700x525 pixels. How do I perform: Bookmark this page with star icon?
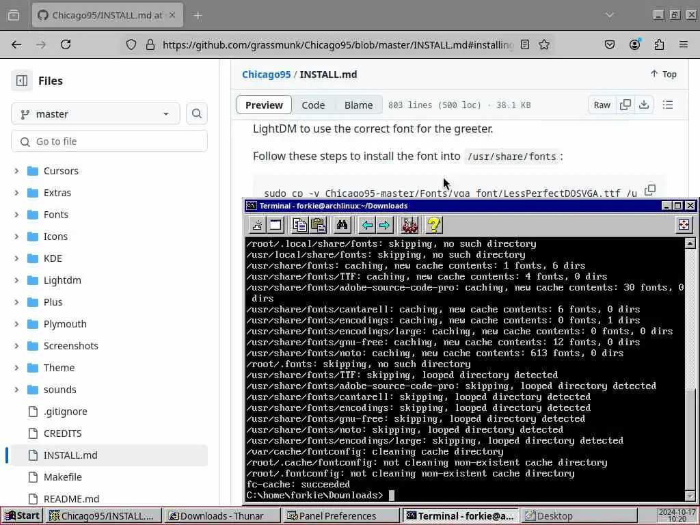click(x=543, y=44)
